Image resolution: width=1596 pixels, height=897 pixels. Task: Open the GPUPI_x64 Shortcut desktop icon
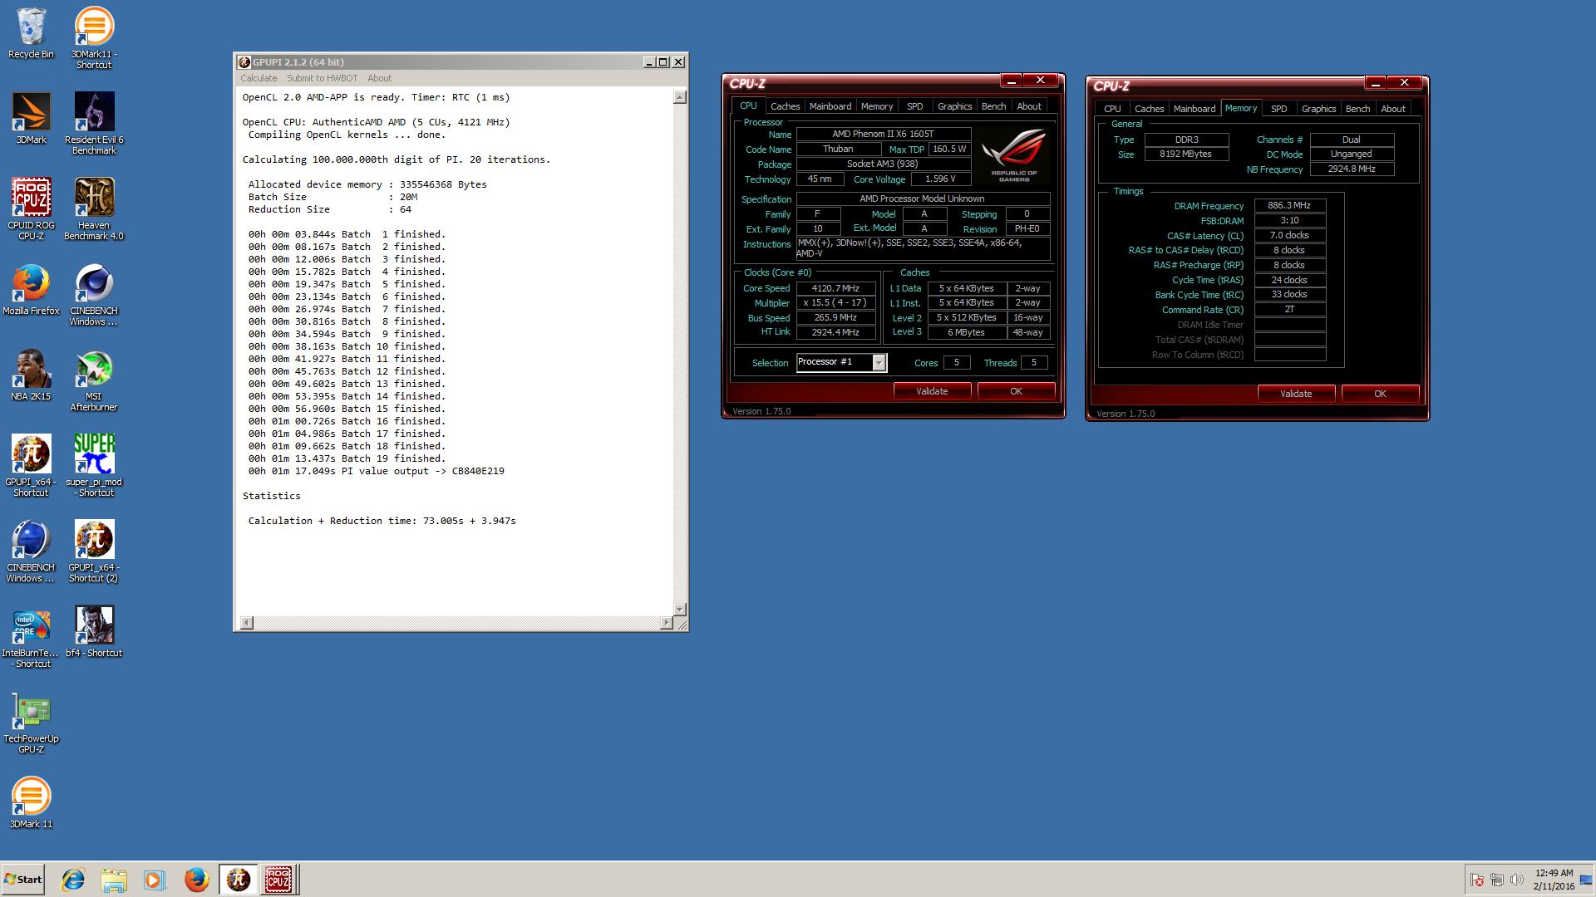point(31,466)
